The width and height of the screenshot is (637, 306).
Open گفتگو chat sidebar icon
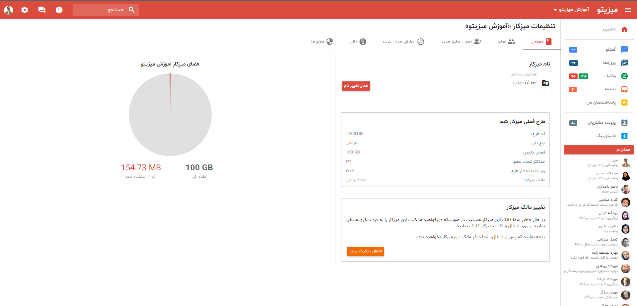(x=624, y=49)
